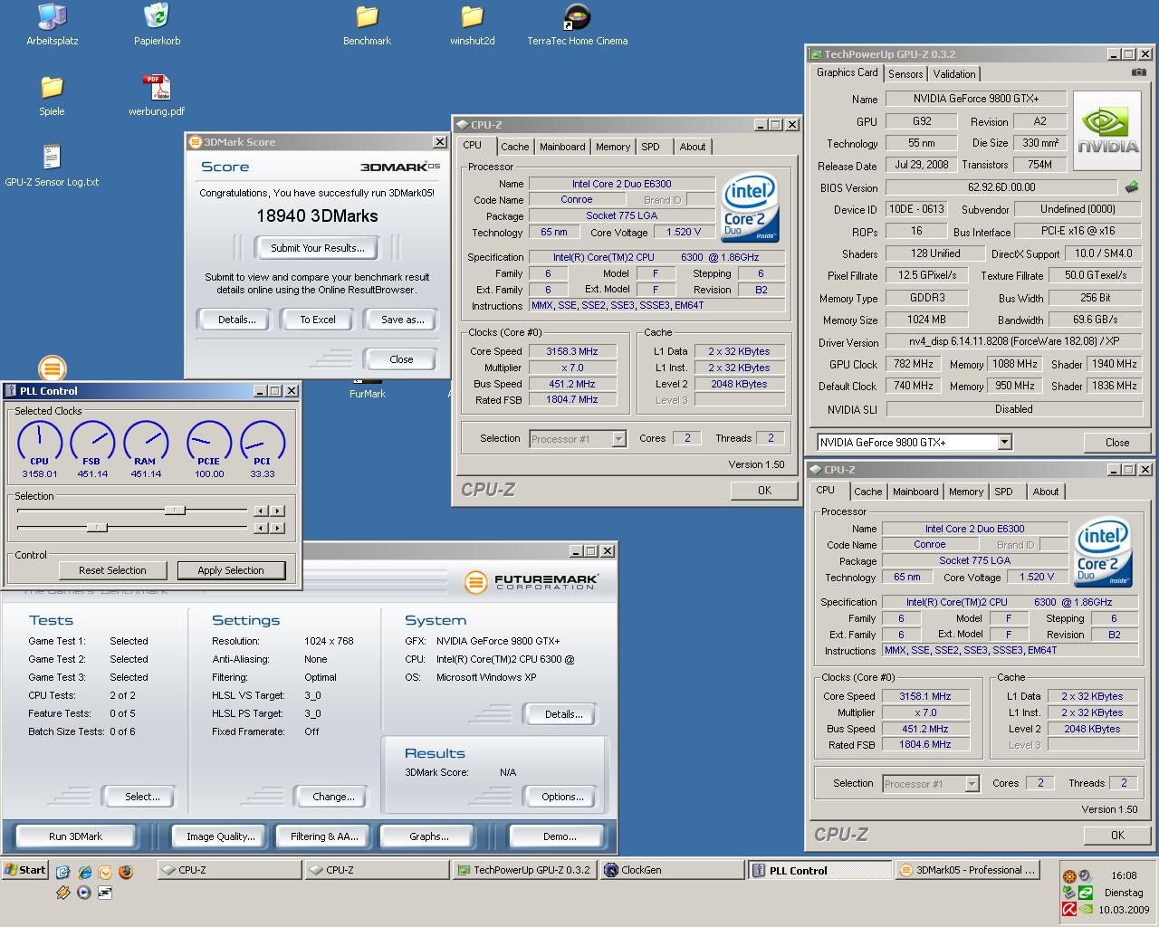Click Windows Media Player quick launch icon

click(84, 893)
